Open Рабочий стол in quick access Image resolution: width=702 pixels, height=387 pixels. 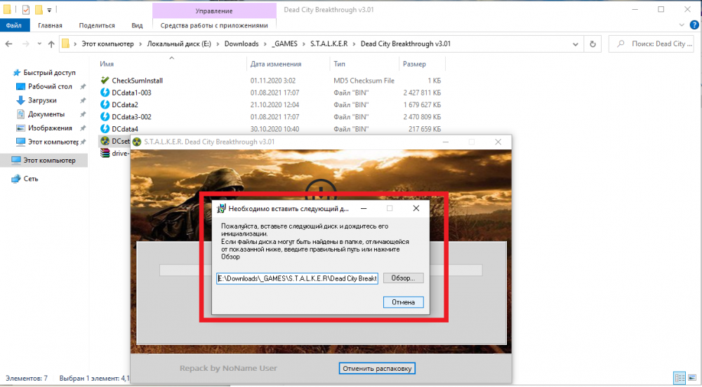[50, 86]
